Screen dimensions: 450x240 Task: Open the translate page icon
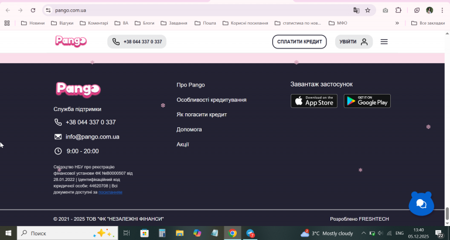click(x=356, y=11)
